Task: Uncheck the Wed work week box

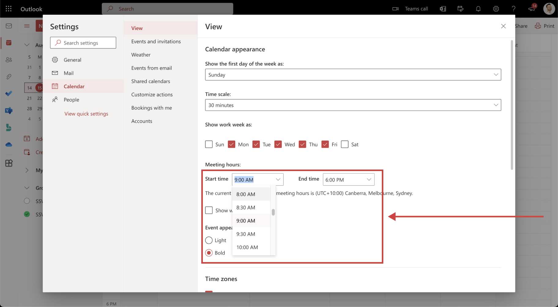Action: (278, 144)
